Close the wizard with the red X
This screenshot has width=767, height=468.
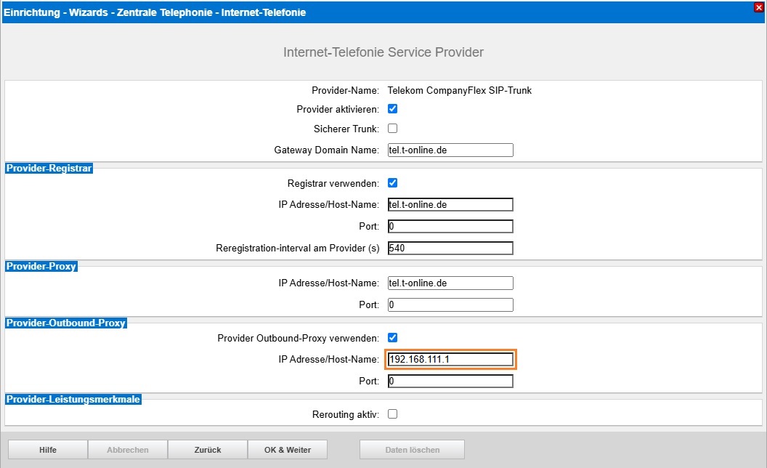click(x=759, y=7)
